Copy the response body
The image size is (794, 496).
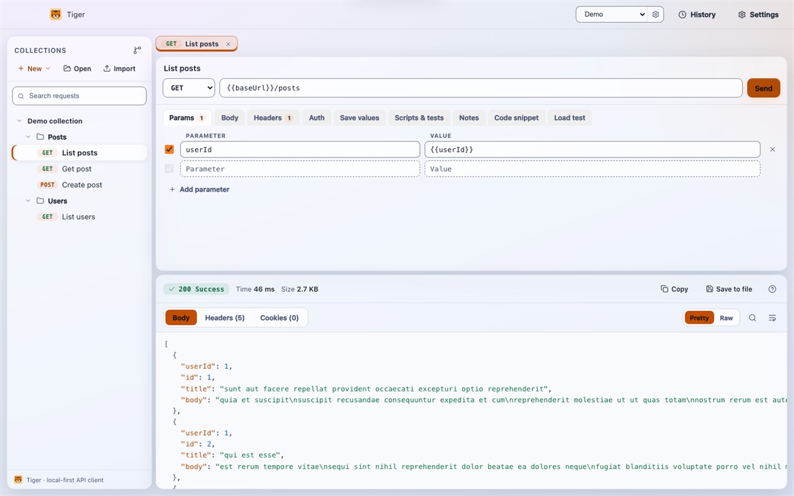pos(674,289)
